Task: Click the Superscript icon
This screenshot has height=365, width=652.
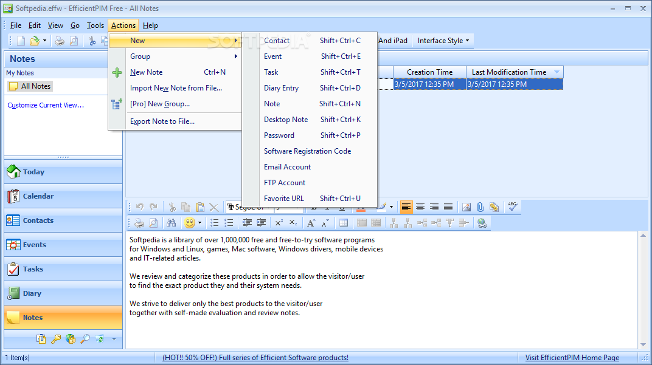Action: tap(279, 223)
